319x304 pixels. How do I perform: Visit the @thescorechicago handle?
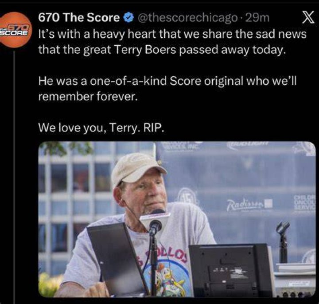pos(188,18)
